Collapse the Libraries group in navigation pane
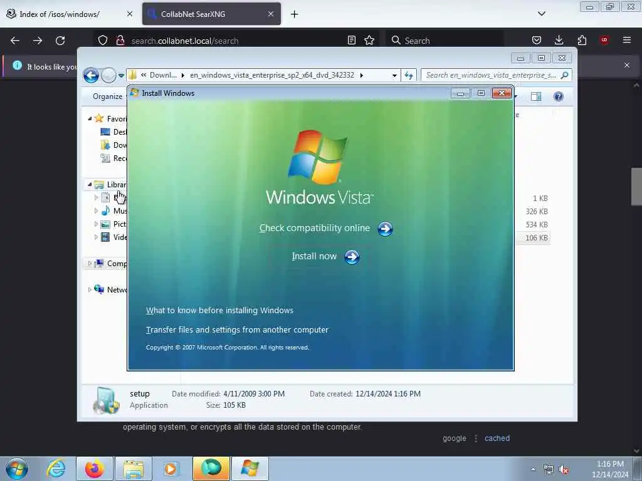This screenshot has height=481, width=642. tap(90, 185)
